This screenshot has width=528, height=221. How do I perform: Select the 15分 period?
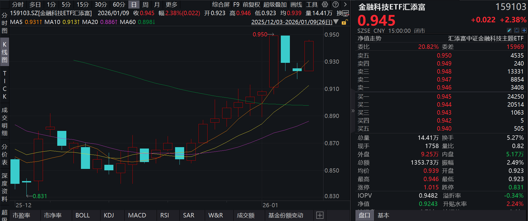point(83,5)
